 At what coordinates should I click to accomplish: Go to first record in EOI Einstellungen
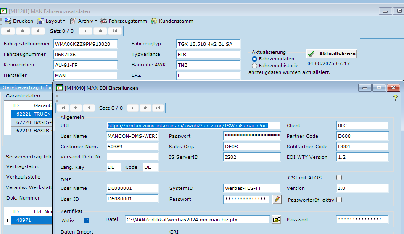(63, 108)
